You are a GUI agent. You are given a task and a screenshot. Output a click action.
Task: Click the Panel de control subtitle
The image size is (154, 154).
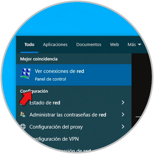(x=50, y=79)
